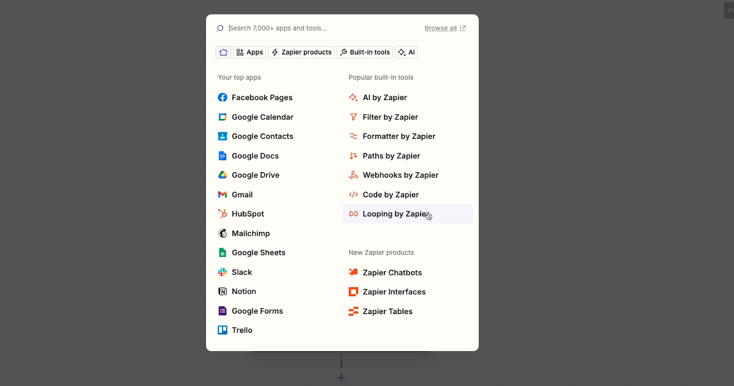Select Facebook Pages from top apps
This screenshot has height=386, width=734.
coord(262,98)
